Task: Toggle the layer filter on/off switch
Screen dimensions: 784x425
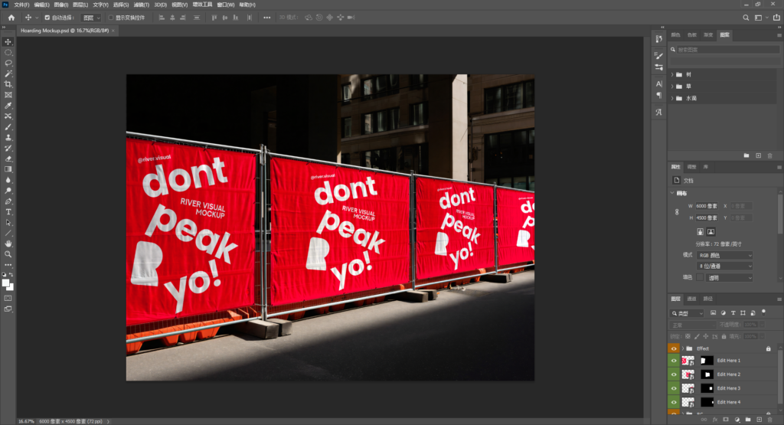Action: tap(763, 312)
